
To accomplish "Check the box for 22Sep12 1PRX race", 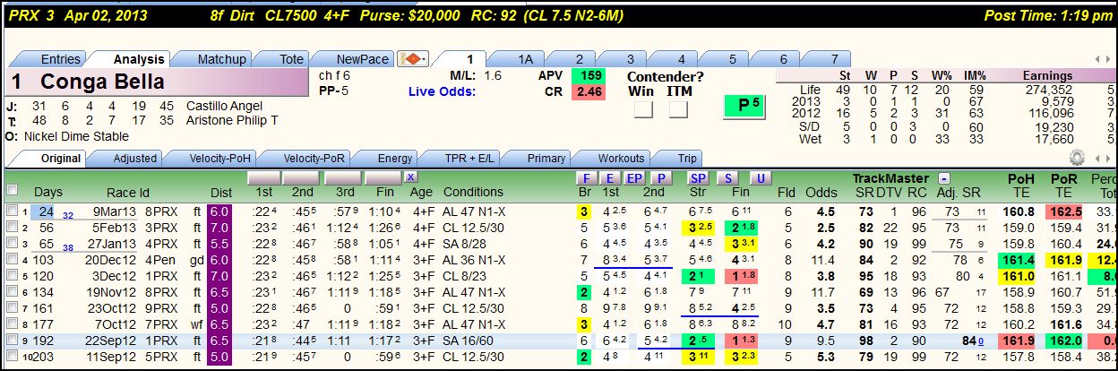I will click(12, 341).
